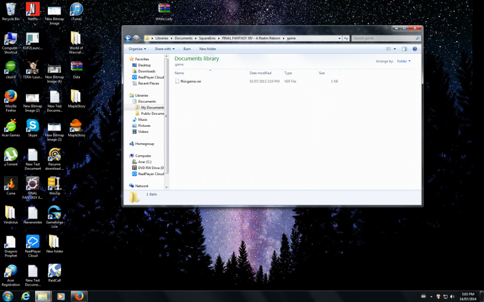Open the taskbar clock and date
The height and width of the screenshot is (302, 484).
pos(468,297)
